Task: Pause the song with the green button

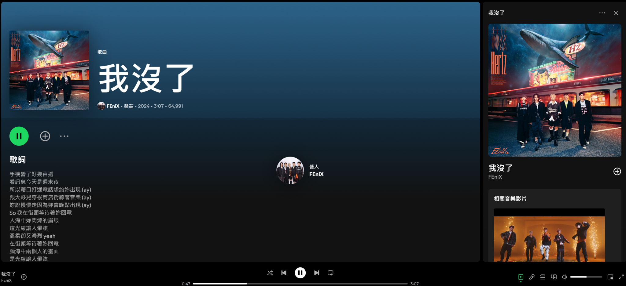Action: [x=19, y=136]
